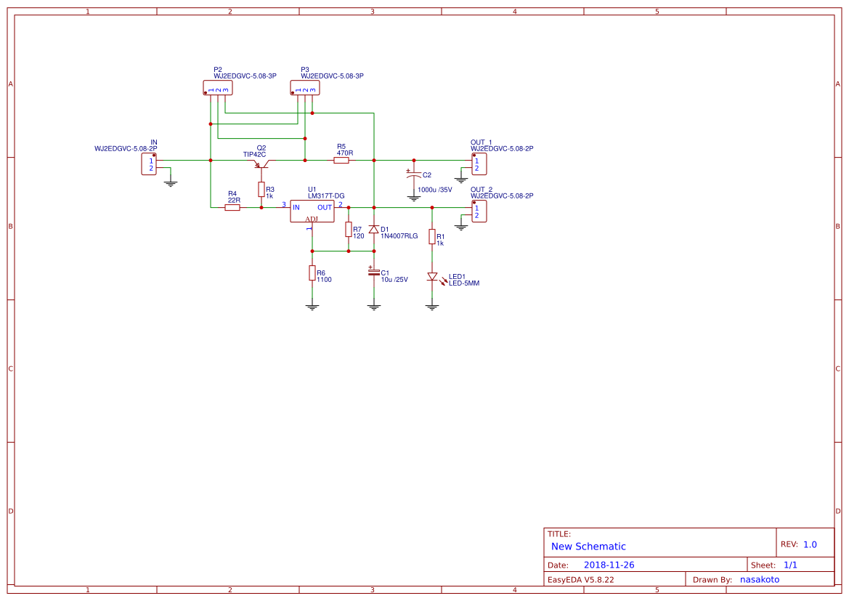Click the IN connector WJ2EDGVC-5.08-2P

(147, 165)
